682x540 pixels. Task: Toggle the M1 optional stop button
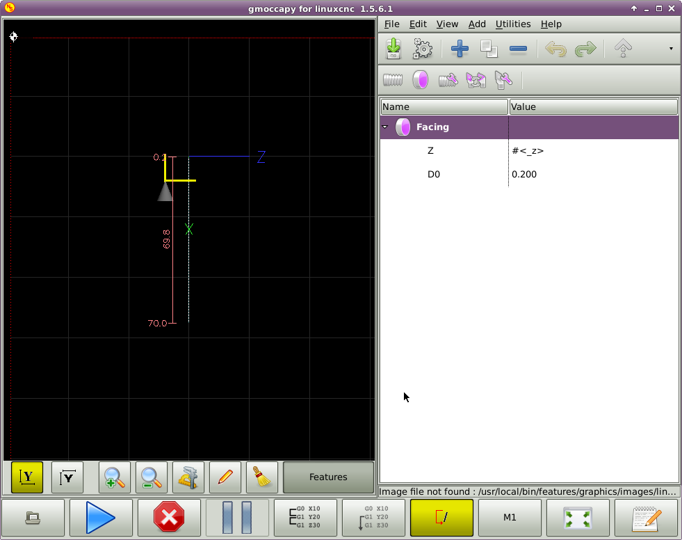point(510,517)
